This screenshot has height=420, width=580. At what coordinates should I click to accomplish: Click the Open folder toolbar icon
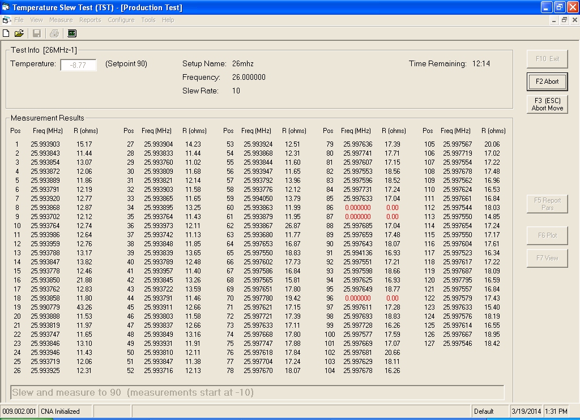pyautogui.click(x=19, y=33)
